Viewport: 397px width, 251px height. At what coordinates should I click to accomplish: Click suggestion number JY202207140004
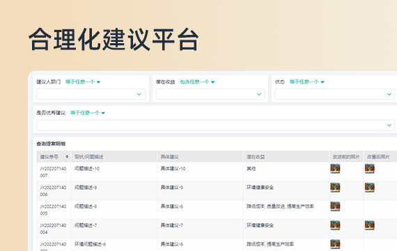(53, 229)
